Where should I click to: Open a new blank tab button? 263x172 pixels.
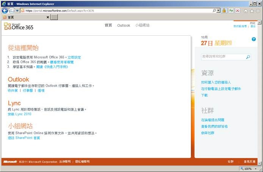point(54,17)
